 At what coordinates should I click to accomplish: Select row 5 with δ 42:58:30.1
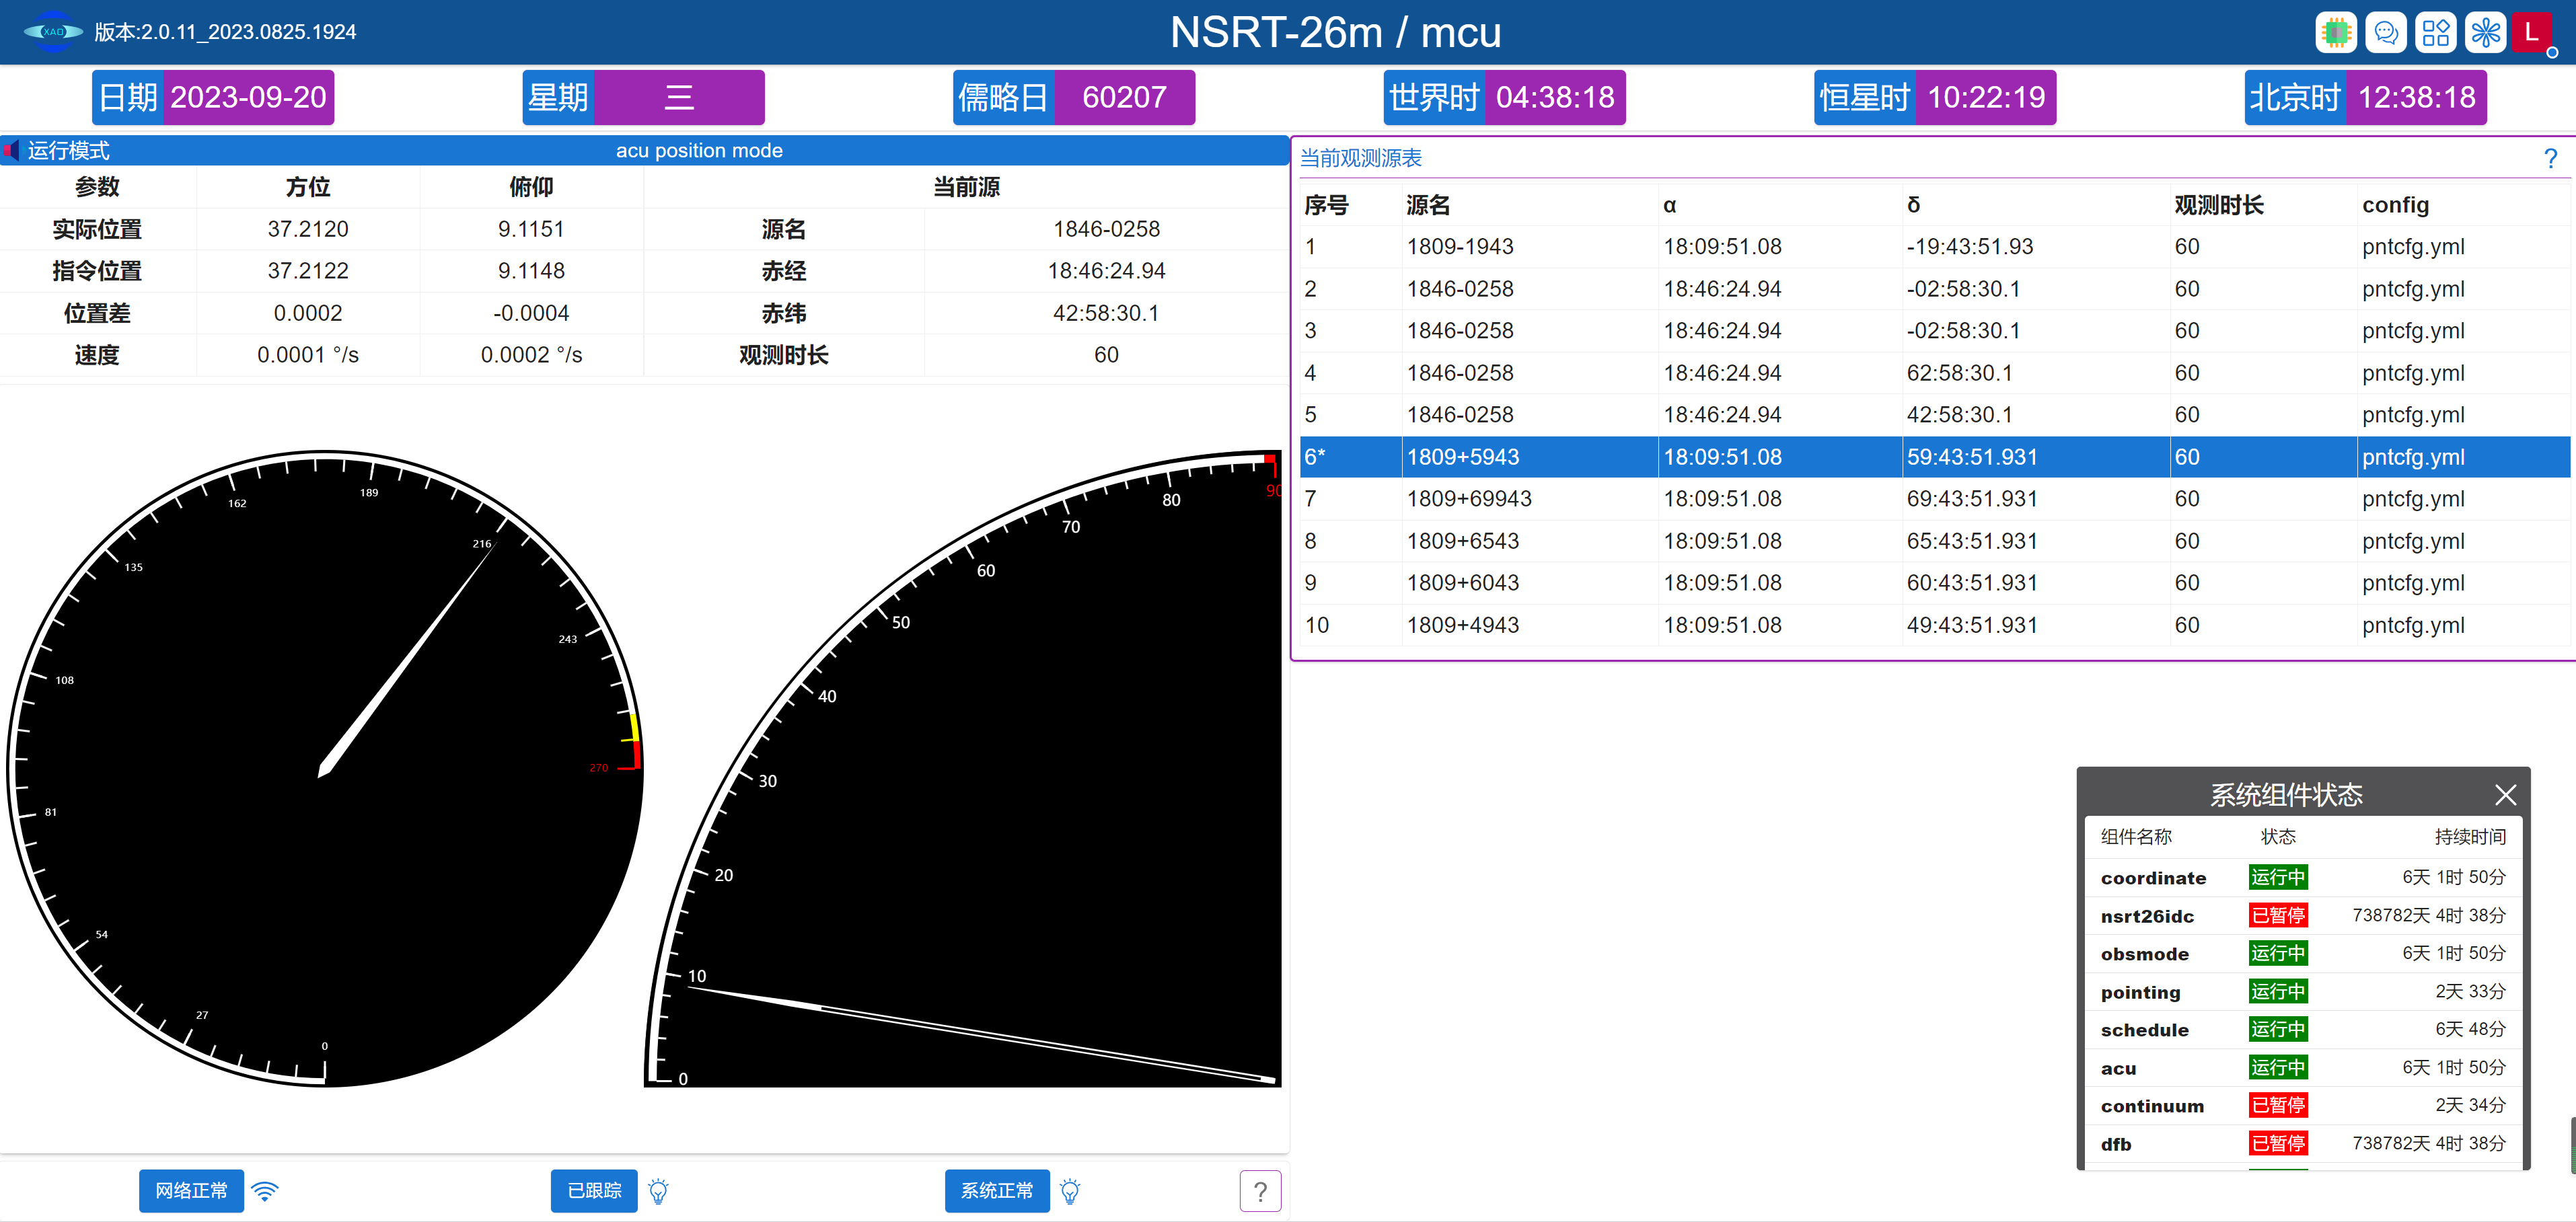coord(1934,415)
